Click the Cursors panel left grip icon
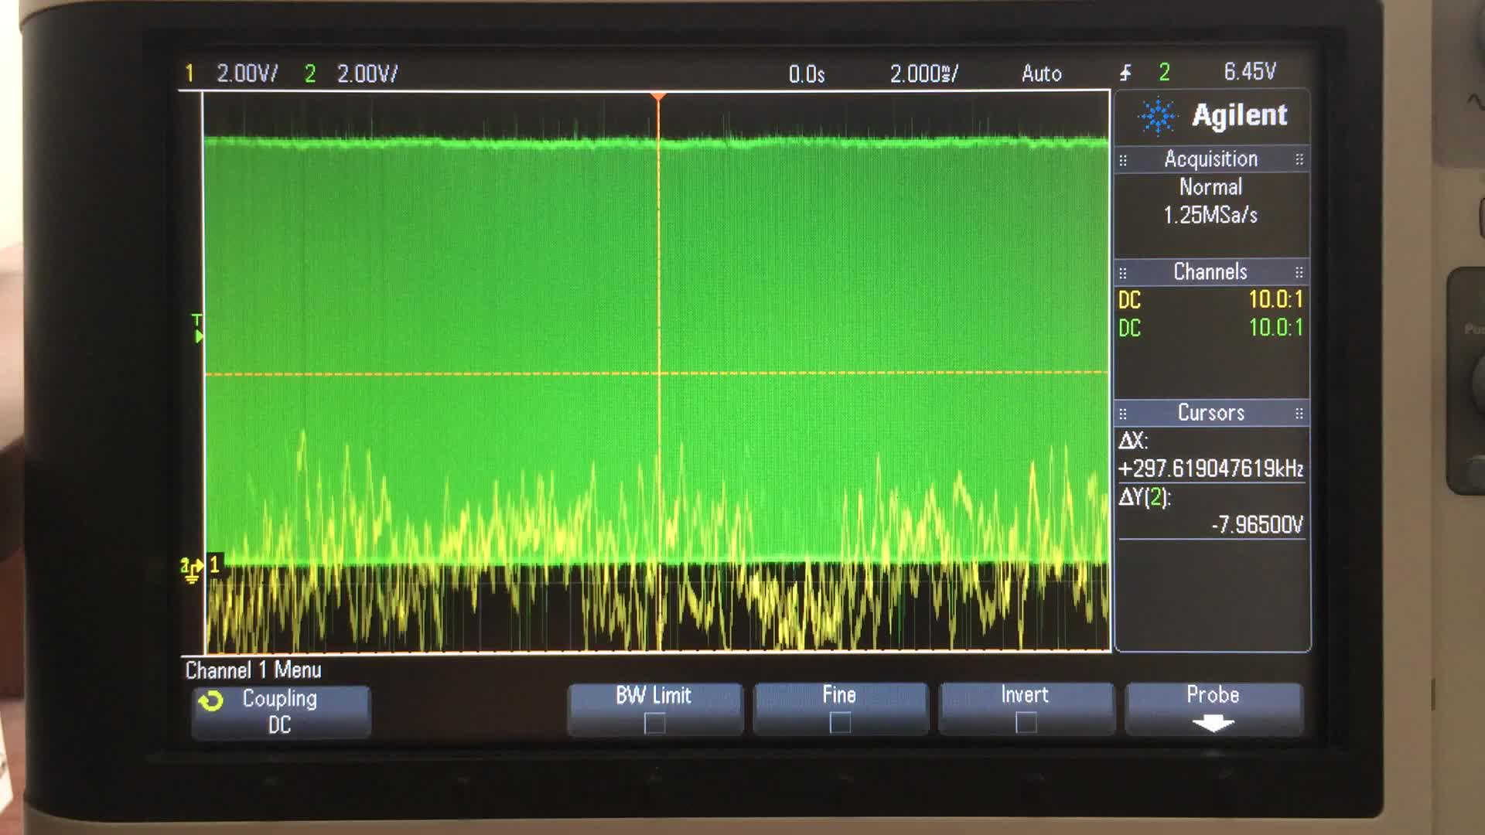 pos(1123,414)
